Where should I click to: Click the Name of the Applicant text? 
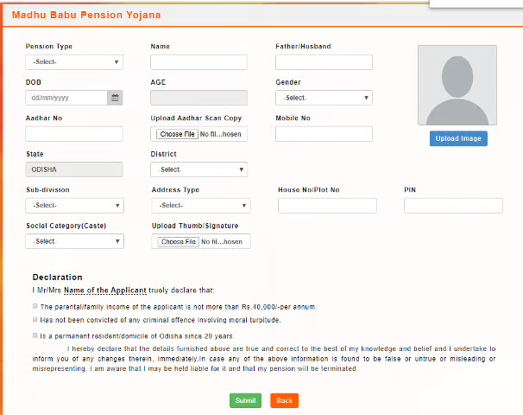[105, 290]
